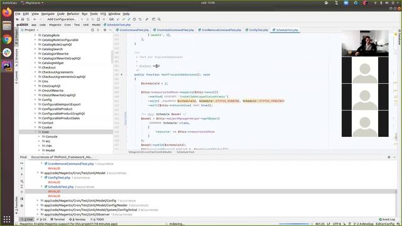Click the speaker's video thumbnail

pos(365,43)
